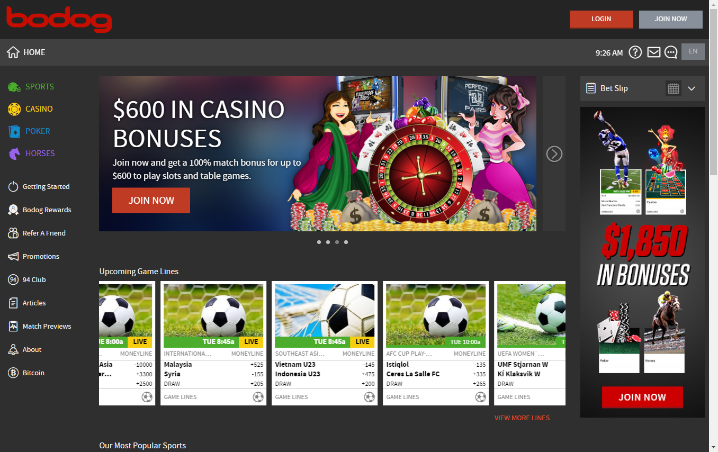Click the Bodog Rewards icon
The width and height of the screenshot is (718, 452).
click(13, 210)
